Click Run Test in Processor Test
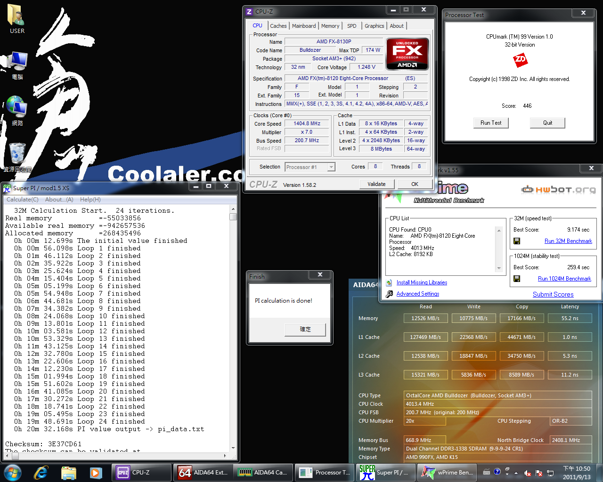Screen dimensions: 603x482 click(491, 123)
